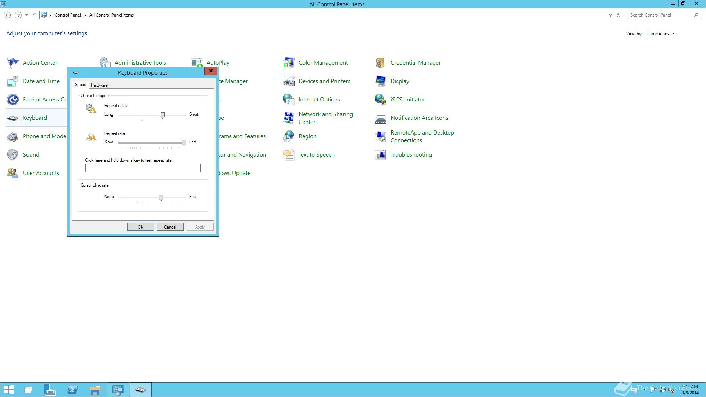The width and height of the screenshot is (706, 397).
Task: Open the Color Management icon
Action: (288, 63)
